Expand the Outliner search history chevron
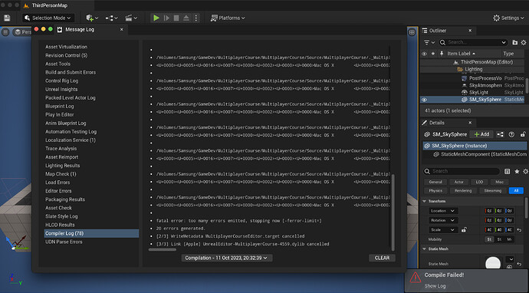 pos(504,42)
